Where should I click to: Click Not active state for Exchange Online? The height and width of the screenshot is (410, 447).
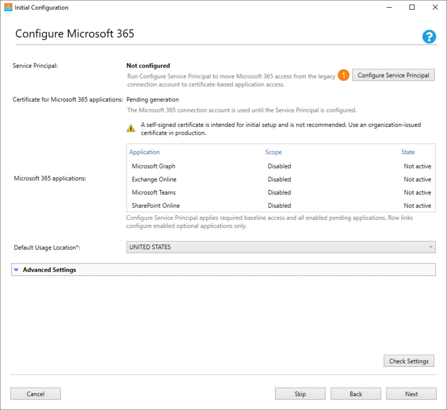(418, 179)
